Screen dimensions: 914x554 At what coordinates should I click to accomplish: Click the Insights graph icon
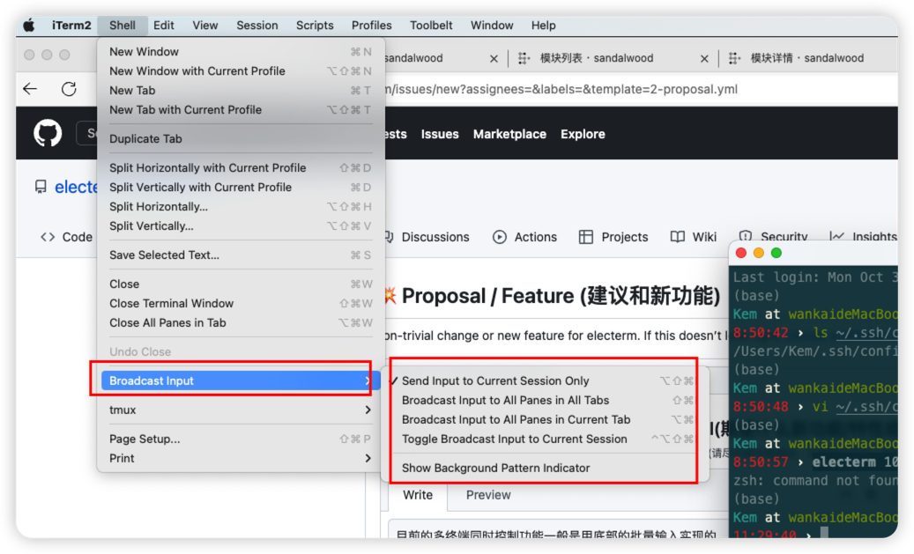pos(836,236)
